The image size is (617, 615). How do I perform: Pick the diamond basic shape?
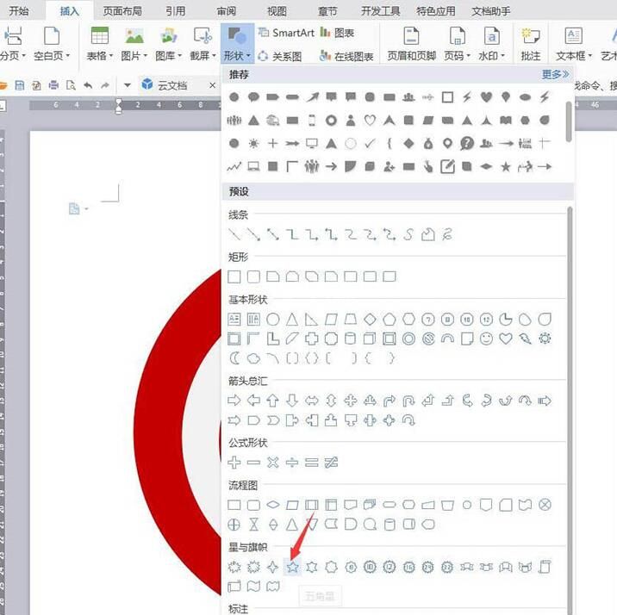coord(370,320)
